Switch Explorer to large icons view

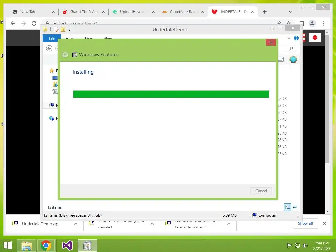click(295, 207)
